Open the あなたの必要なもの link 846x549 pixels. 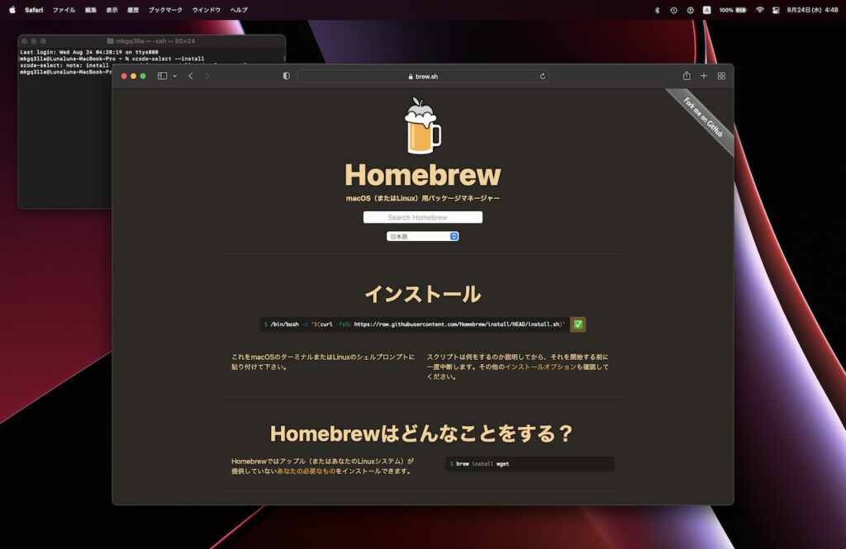coord(306,471)
